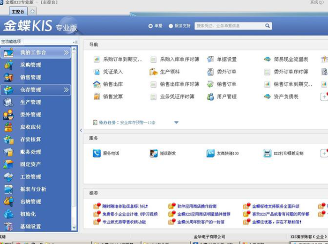Open 销售订单 icon

[210, 84]
